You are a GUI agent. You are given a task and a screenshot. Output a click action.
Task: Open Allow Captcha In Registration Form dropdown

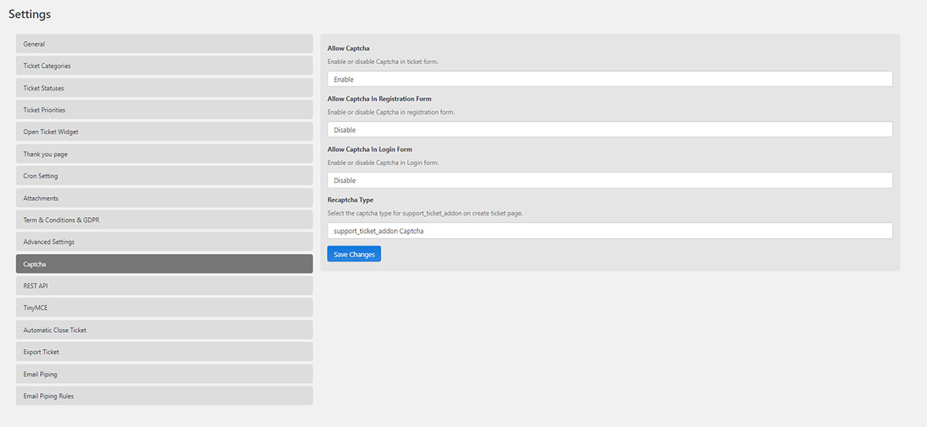click(x=610, y=130)
